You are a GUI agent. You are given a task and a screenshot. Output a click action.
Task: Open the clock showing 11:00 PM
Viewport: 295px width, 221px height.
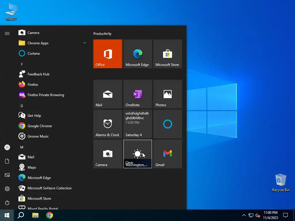point(271,215)
